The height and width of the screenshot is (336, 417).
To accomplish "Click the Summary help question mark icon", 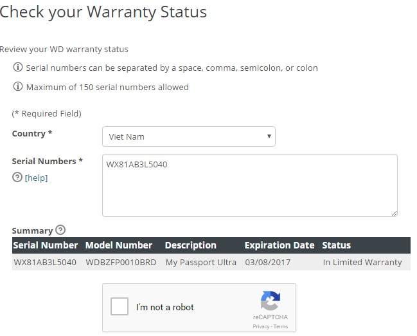I will tap(60, 230).
